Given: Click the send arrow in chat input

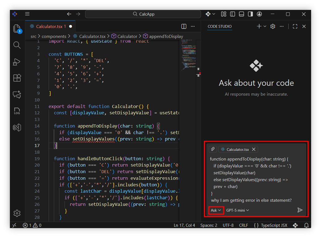Looking at the screenshot, I should pos(300,210).
